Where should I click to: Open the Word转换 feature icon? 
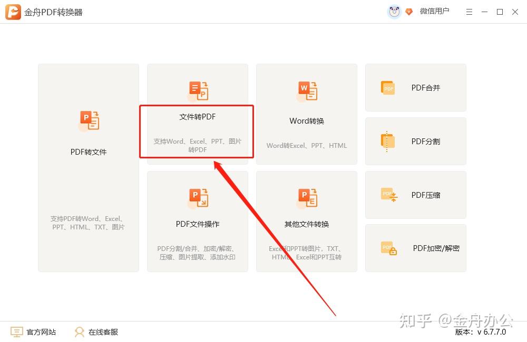306,90
